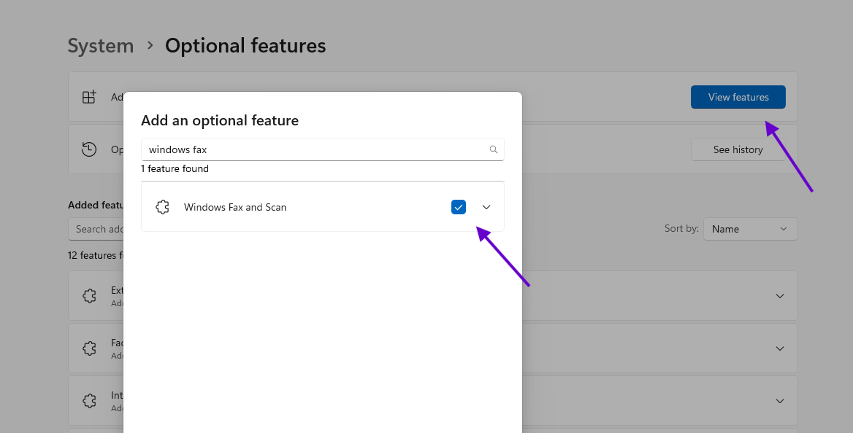853x433 pixels.
Task: Select the Windows Fax and Scan label
Action: click(235, 207)
